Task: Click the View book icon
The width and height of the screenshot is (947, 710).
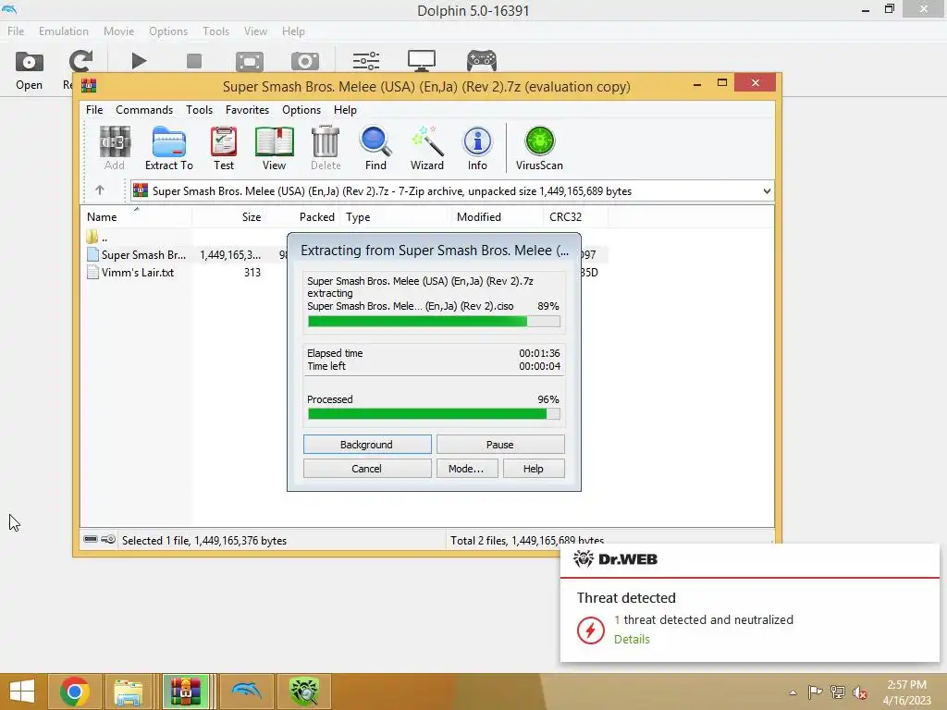Action: tap(274, 149)
